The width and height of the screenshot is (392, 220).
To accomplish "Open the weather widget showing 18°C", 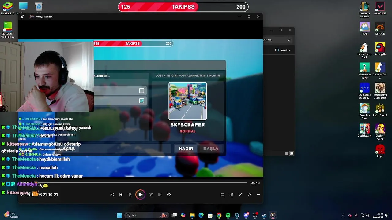I will (11, 215).
